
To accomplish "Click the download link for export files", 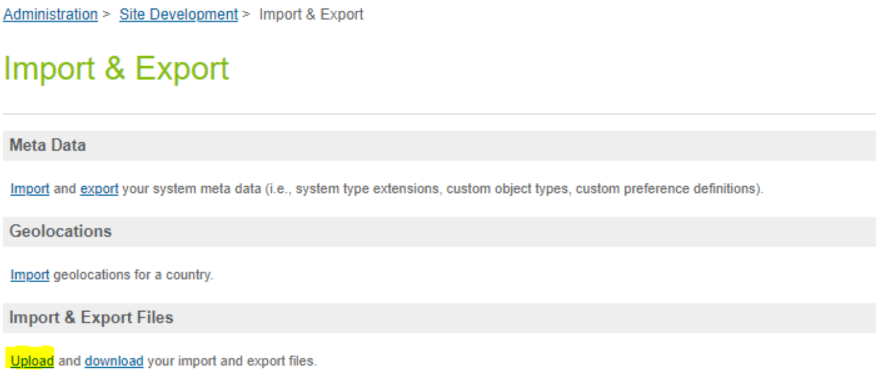I will point(114,361).
